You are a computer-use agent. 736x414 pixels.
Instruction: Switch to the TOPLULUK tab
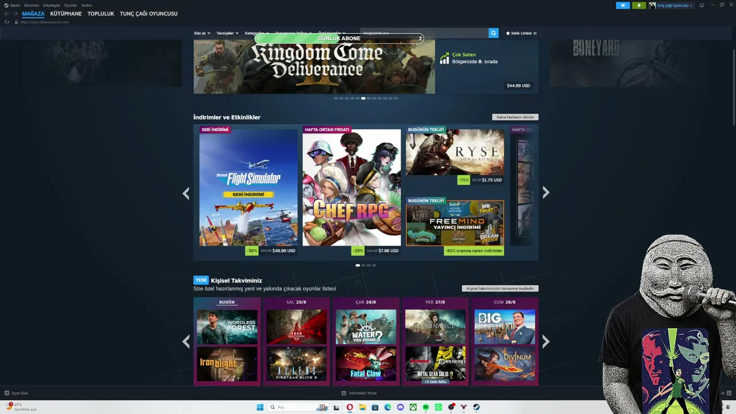pos(101,14)
